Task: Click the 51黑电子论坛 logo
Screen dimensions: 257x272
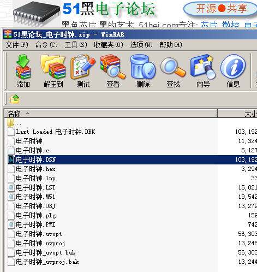Action: pos(109,9)
